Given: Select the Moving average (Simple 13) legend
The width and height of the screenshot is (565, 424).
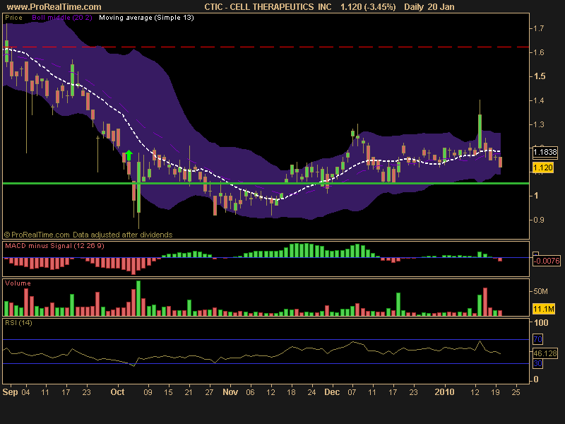Looking at the screenshot, I should [x=146, y=17].
